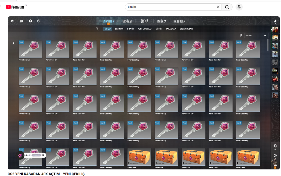Click the YouTube voice search microphone
This screenshot has width=281, height=176.
point(239,7)
